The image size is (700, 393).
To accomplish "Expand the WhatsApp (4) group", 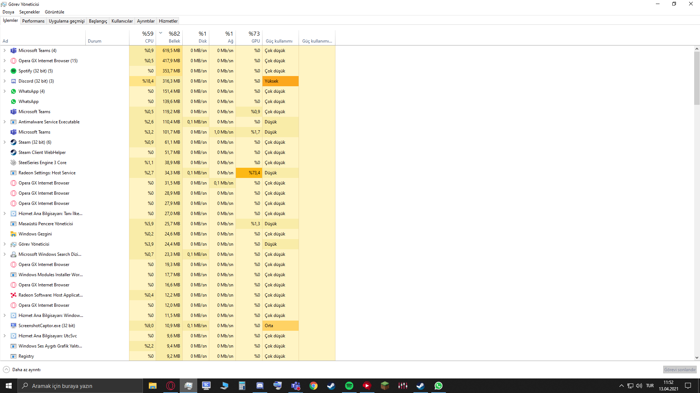I will tap(4, 91).
